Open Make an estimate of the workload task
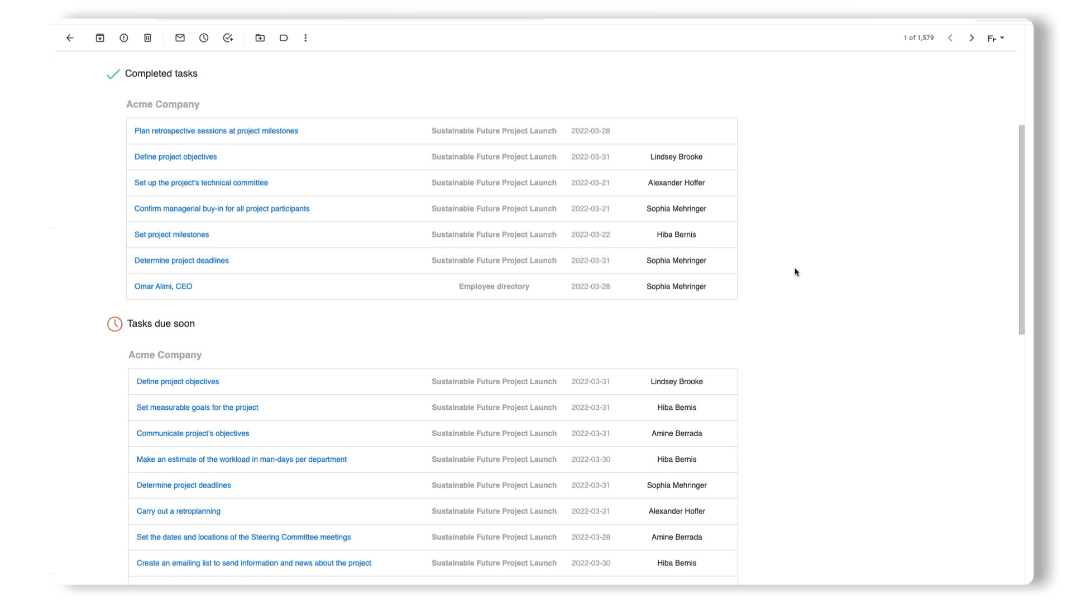Image resolution: width=1072 pixels, height=603 pixels. click(x=241, y=460)
